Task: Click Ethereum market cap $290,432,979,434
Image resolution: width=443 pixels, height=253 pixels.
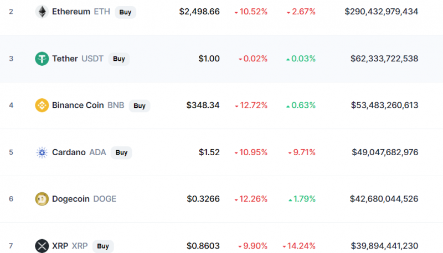Action: [x=381, y=12]
